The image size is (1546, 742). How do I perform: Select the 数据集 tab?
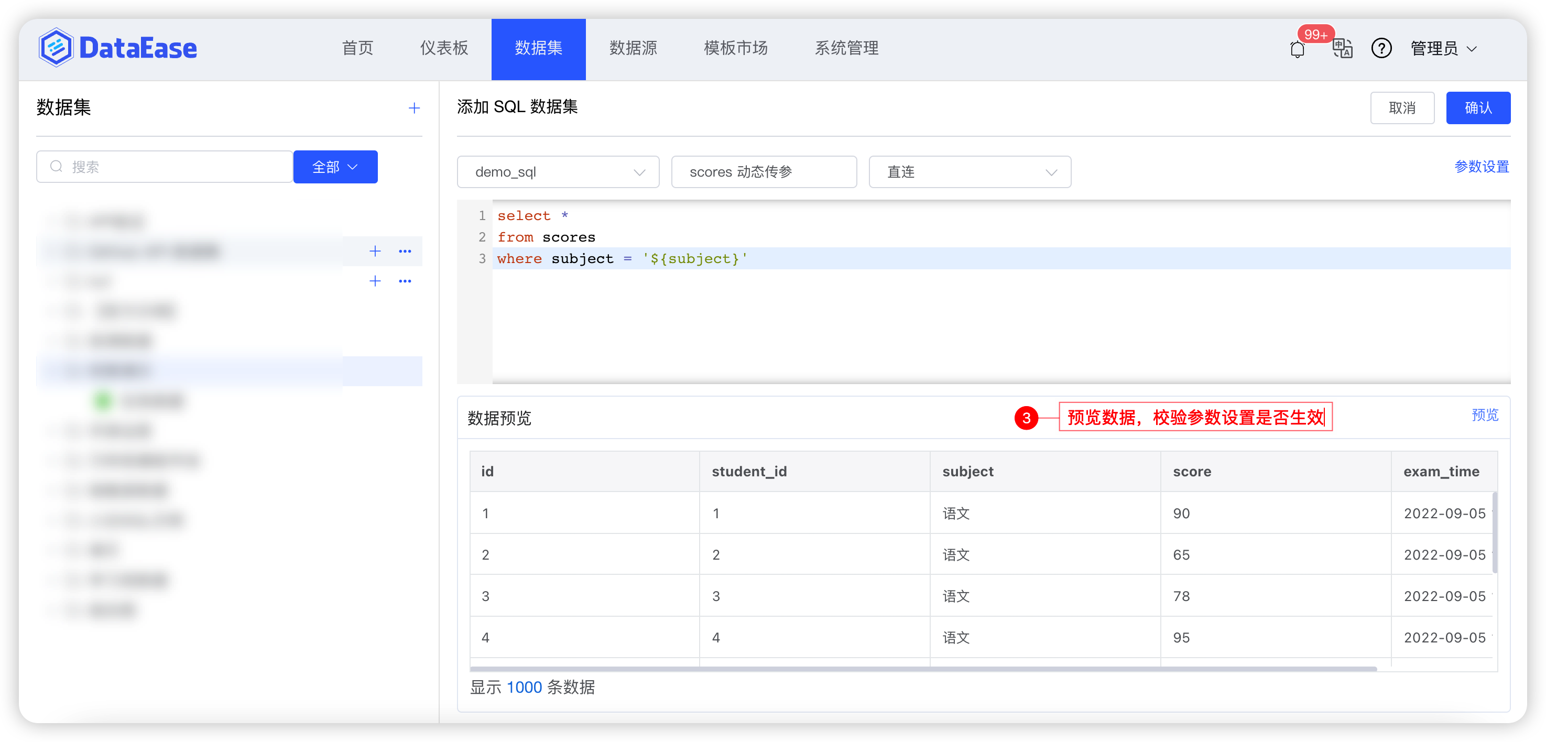coord(538,49)
